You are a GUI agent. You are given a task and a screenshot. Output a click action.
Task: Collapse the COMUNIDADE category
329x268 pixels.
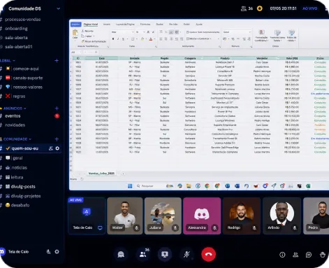tap(17, 139)
